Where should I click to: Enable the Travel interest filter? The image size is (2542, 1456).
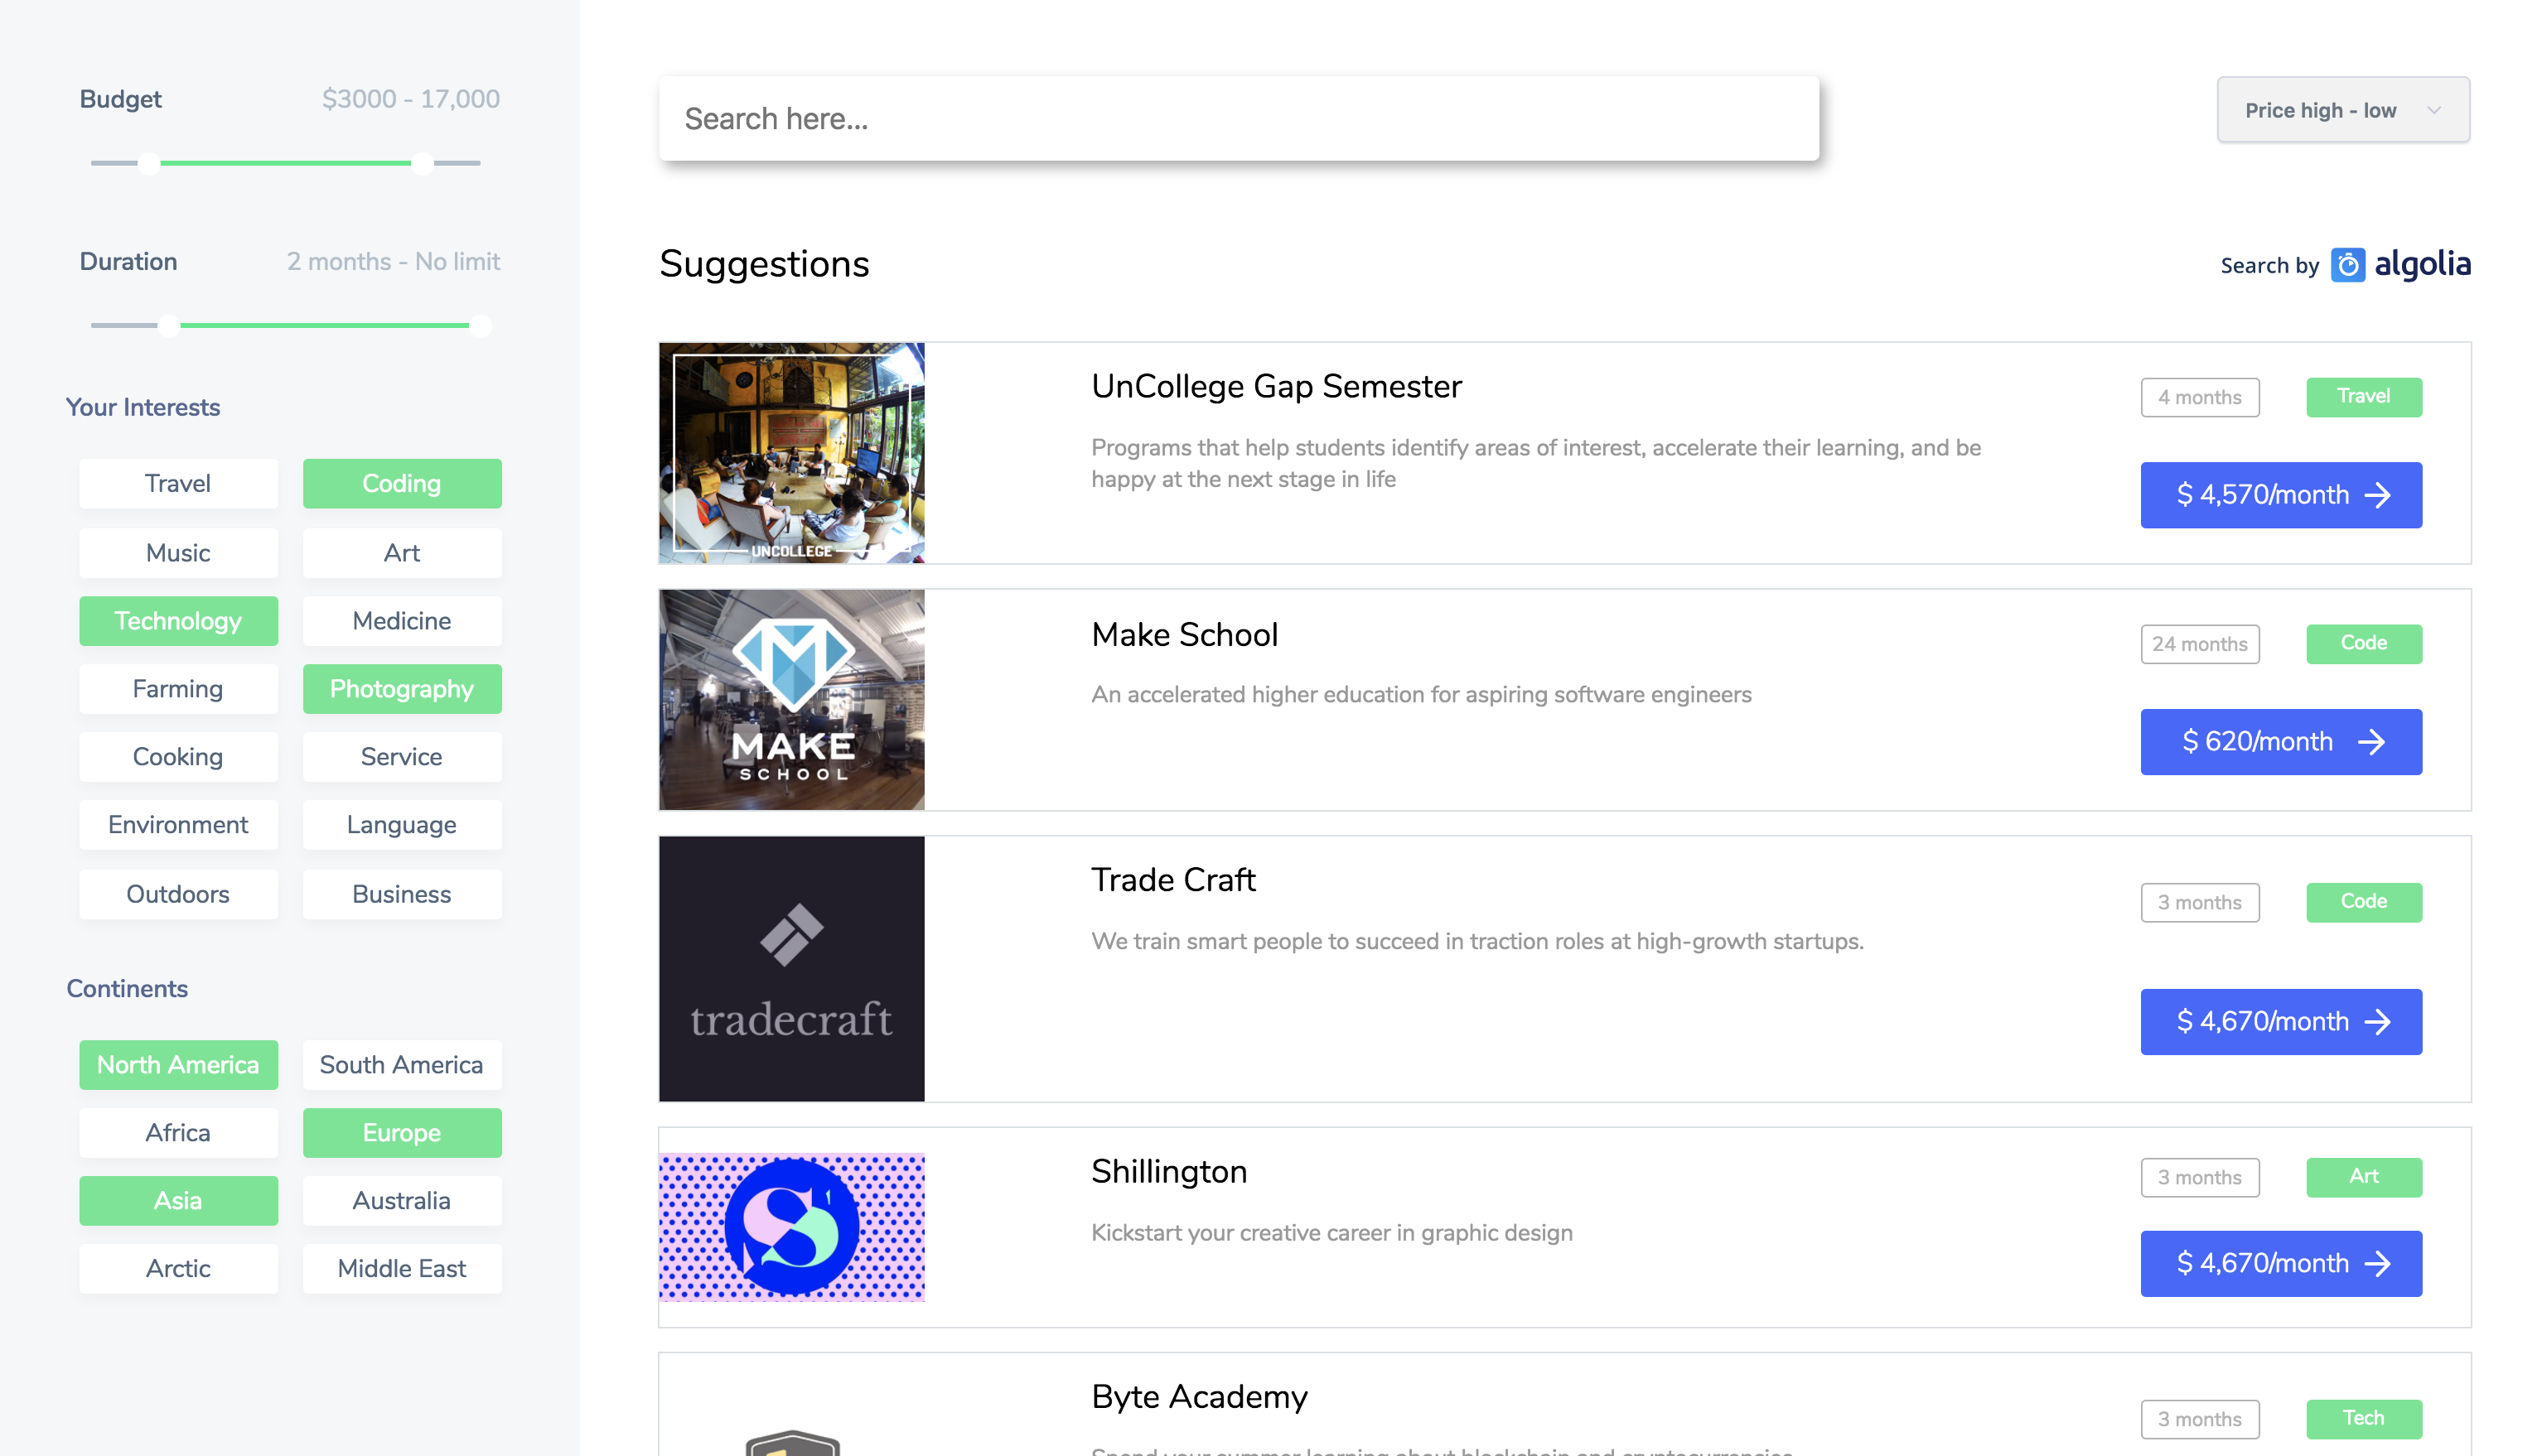[178, 483]
